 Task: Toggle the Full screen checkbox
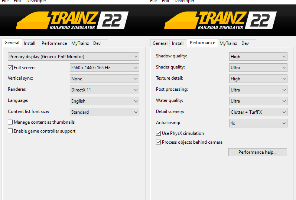coord(10,68)
